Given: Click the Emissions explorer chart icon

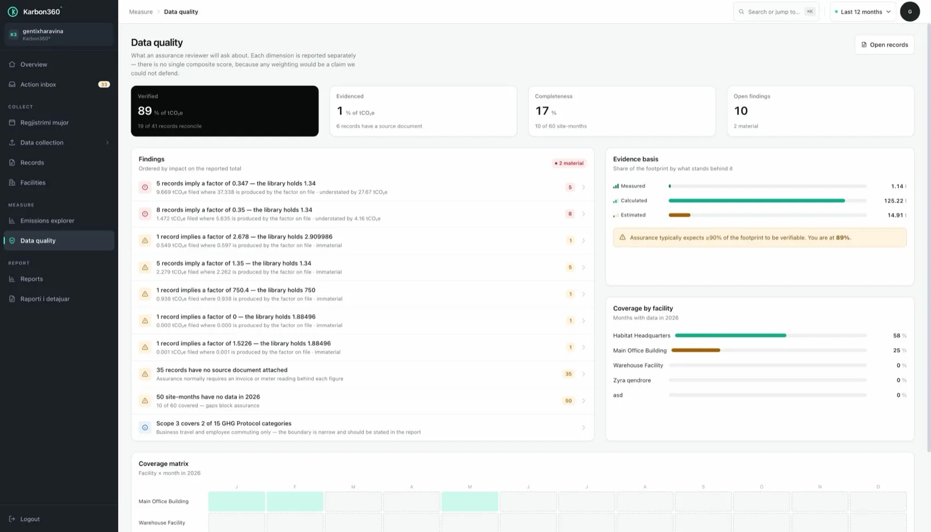Looking at the screenshot, I should click(x=12, y=221).
